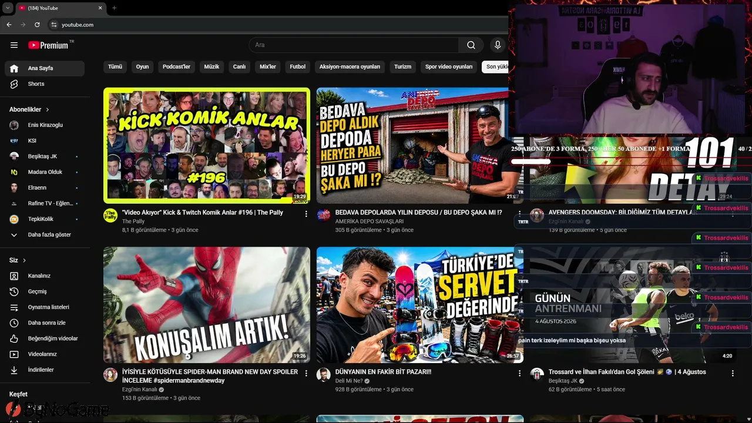The width and height of the screenshot is (752, 423).
Task: Expand the Siz section chevron
Action: point(24,260)
